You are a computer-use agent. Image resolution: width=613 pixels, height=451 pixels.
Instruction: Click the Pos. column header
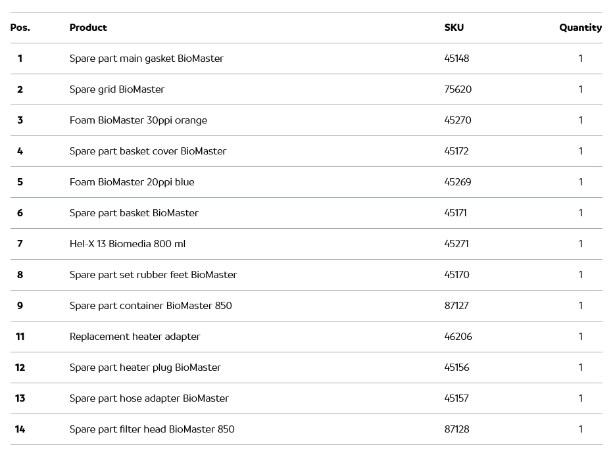click(x=20, y=28)
